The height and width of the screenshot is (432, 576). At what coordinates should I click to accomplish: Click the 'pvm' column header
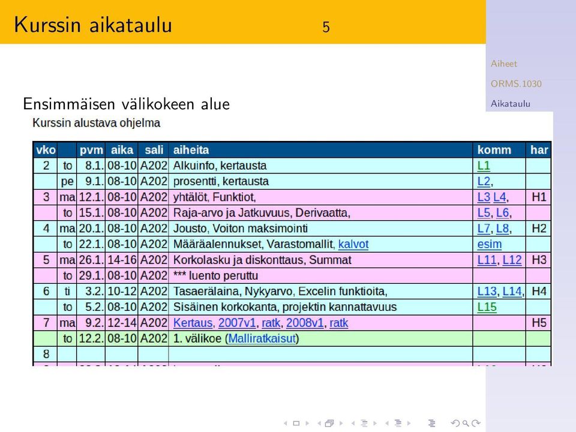pos(91,150)
